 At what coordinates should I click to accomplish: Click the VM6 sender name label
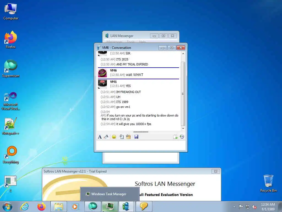coord(113,70)
